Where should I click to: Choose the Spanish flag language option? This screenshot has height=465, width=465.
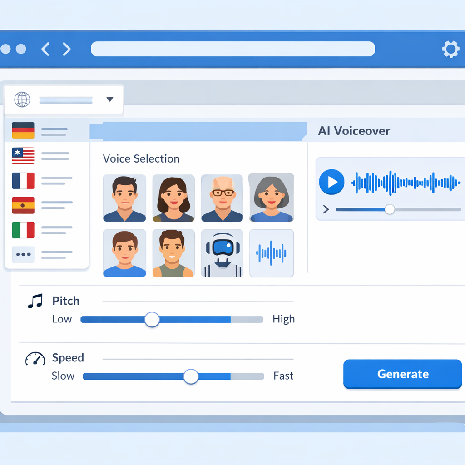coord(23,205)
